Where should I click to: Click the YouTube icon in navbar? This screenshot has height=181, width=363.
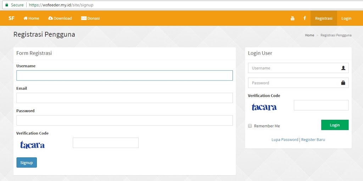click(x=292, y=18)
